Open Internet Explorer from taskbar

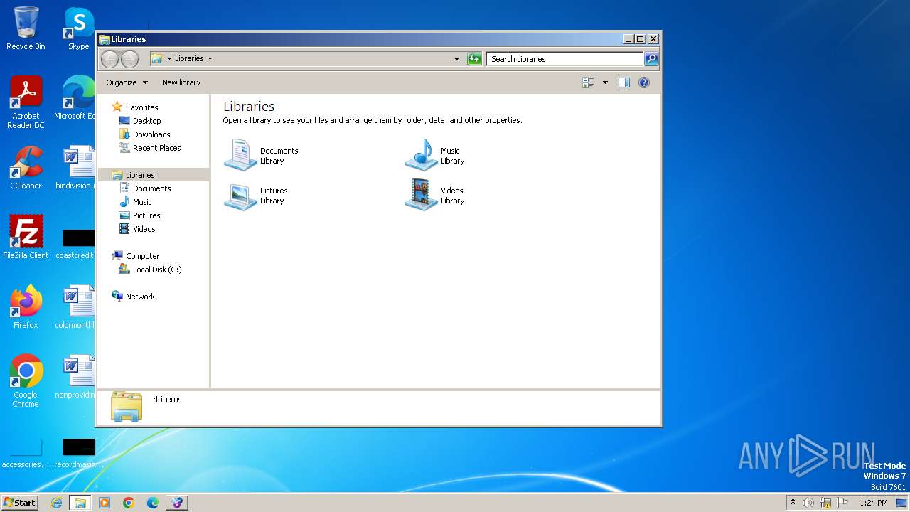(x=56, y=503)
